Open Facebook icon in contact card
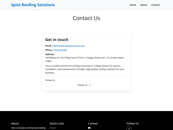Viewport: 173px width, 130px height. [x=90, y=85]
